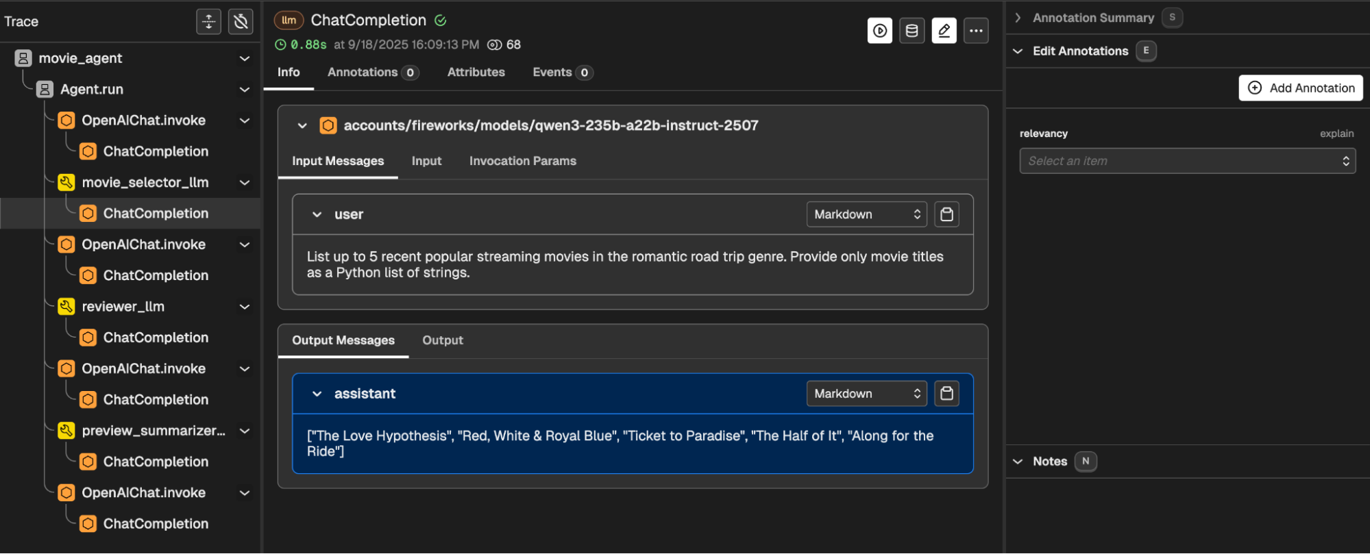Open the Invocation Params tab
Viewport: 1370px width, 554px height.
click(x=522, y=161)
